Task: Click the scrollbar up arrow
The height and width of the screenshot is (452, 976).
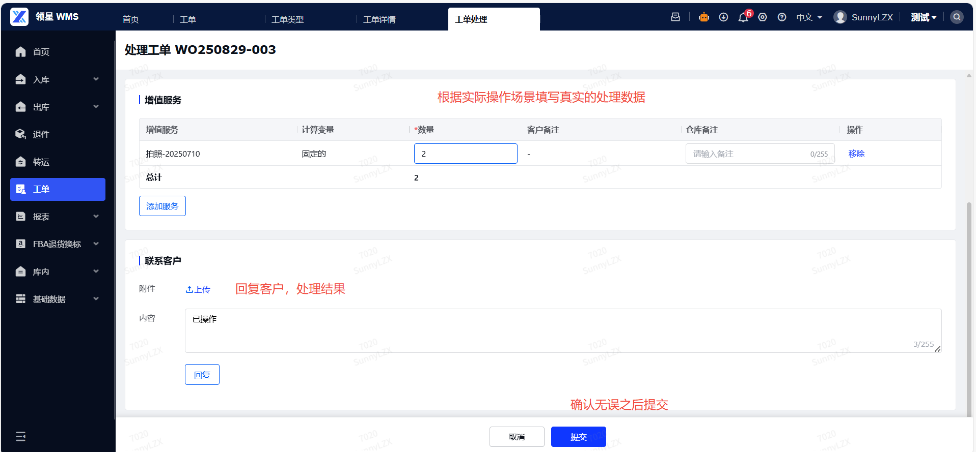Action: pos(969,76)
